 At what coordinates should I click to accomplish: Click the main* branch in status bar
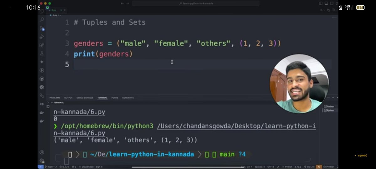point(49,167)
